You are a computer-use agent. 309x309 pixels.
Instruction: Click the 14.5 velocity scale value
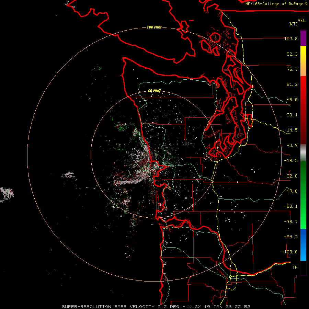(x=292, y=130)
